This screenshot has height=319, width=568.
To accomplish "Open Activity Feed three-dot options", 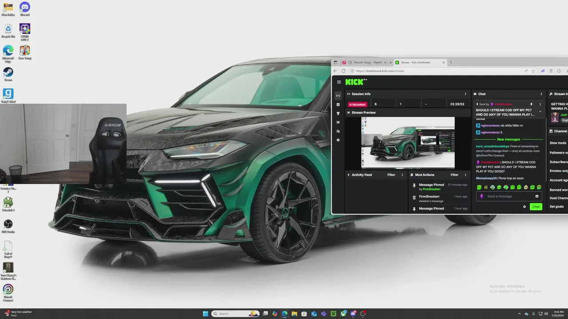I will pyautogui.click(x=402, y=175).
